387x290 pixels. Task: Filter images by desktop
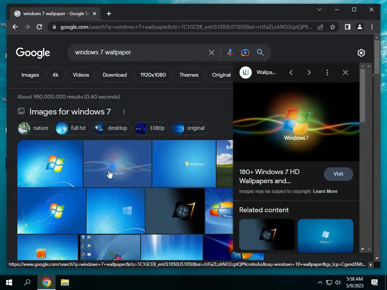[112, 128]
